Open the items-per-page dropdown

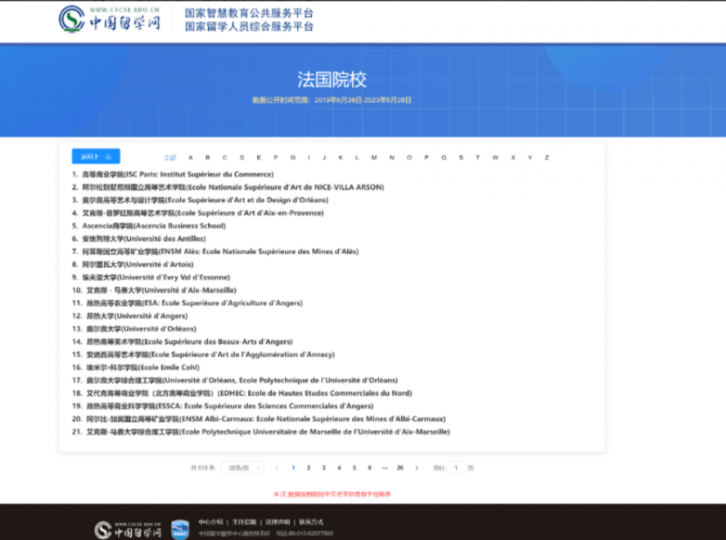(x=242, y=469)
